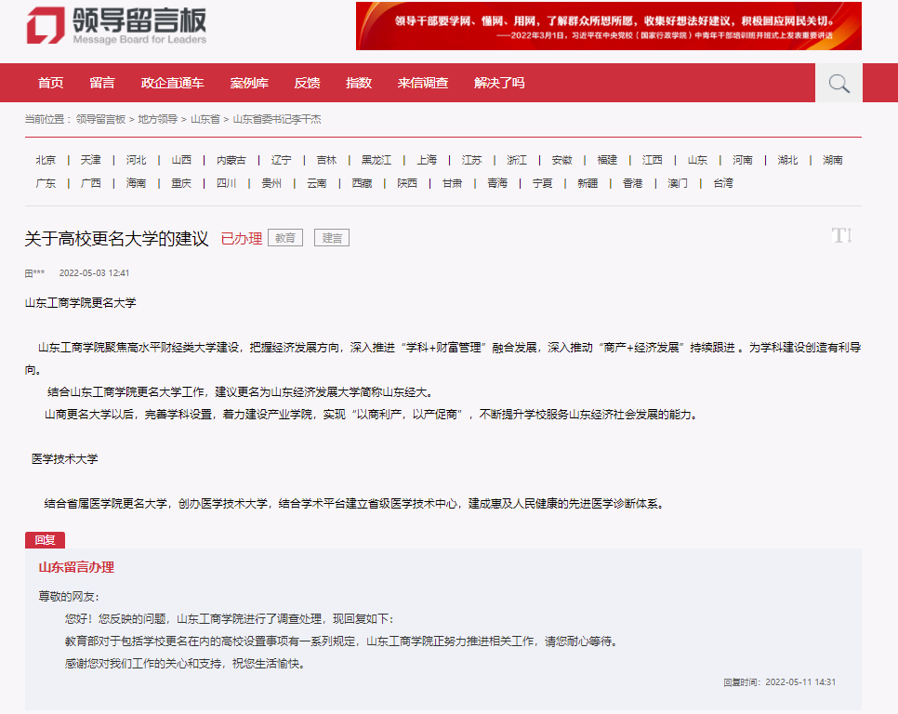Click the font size adjustment T icon

(x=841, y=235)
